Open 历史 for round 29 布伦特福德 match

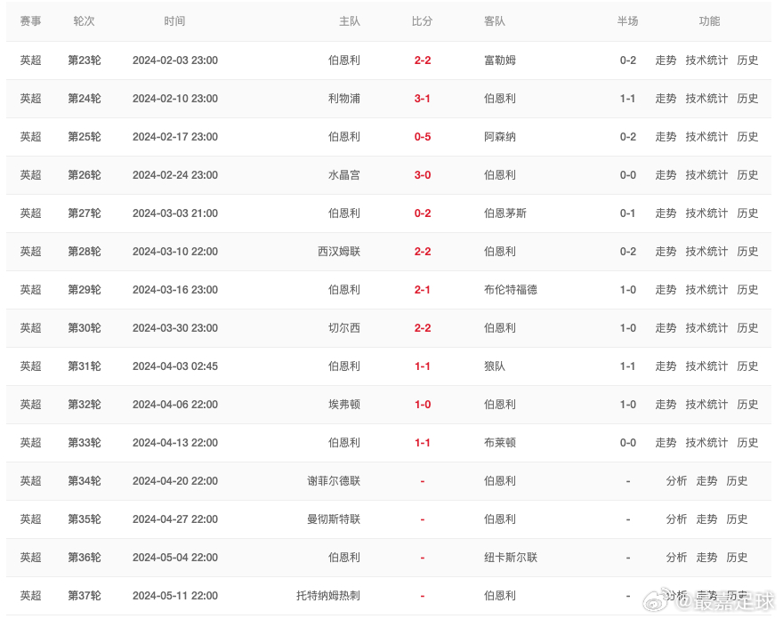point(747,290)
